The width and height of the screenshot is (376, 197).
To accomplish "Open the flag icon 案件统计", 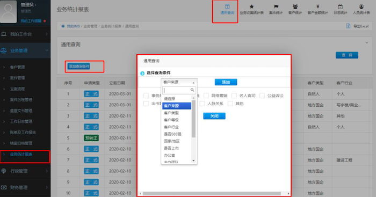I will [x=276, y=6].
